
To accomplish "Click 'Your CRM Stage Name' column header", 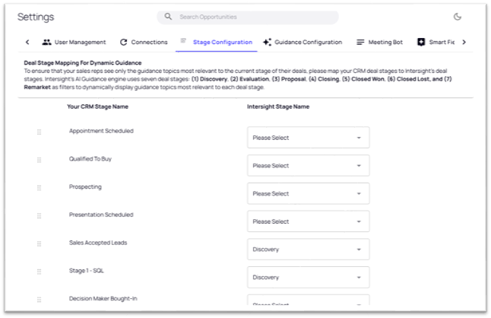I will [x=98, y=107].
